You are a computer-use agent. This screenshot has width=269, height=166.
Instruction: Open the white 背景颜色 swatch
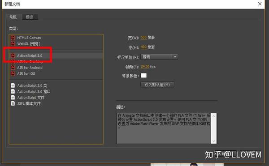tap(143, 76)
